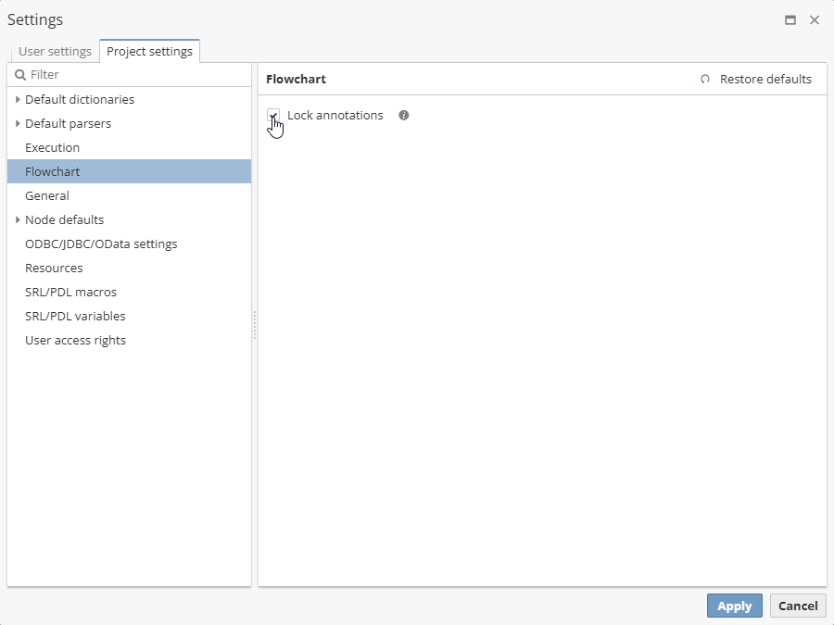Image resolution: width=834 pixels, height=625 pixels.
Task: Select General in the settings list
Action: point(47,196)
